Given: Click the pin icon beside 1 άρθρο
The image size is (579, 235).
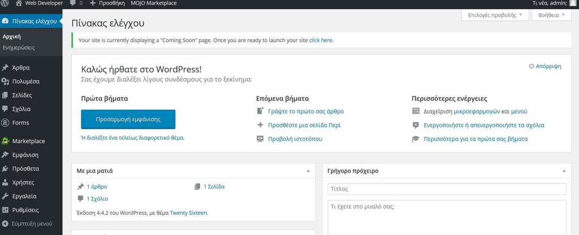Looking at the screenshot, I should point(80,186).
